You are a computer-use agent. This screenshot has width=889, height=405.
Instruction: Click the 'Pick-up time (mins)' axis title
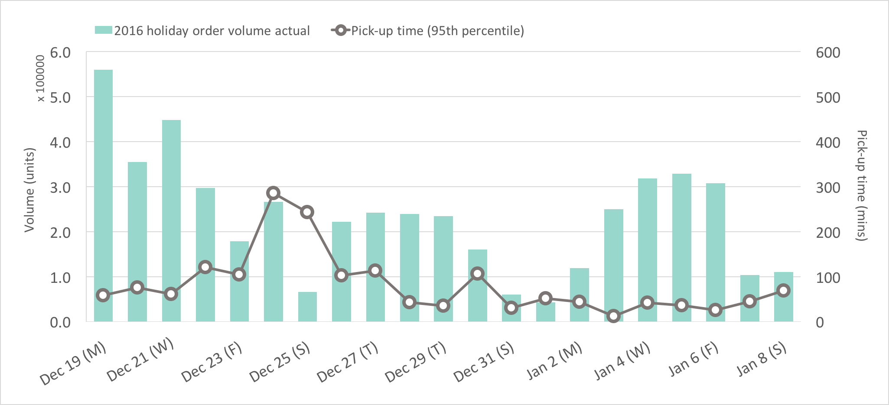[x=862, y=185]
